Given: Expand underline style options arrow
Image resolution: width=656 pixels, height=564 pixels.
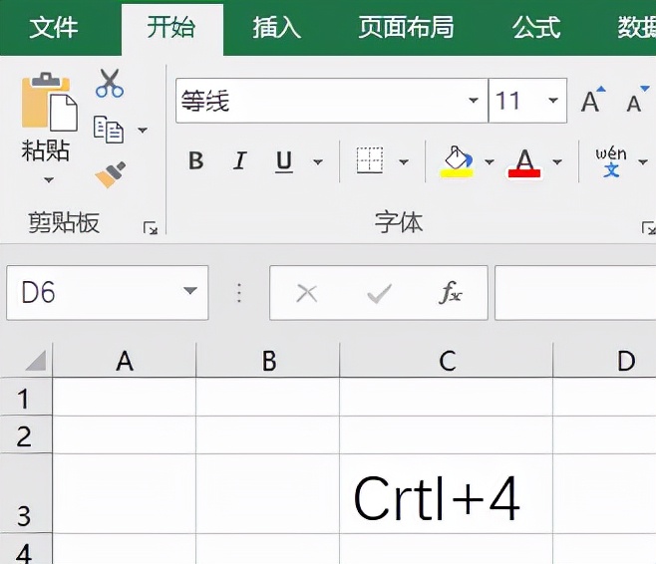Looking at the screenshot, I should click(318, 161).
